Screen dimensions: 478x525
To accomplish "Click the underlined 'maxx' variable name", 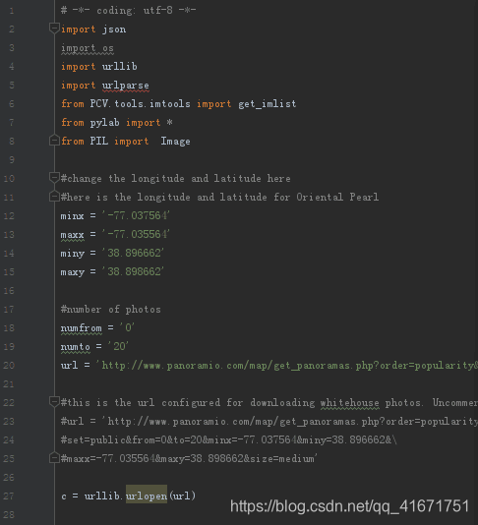I will [73, 235].
